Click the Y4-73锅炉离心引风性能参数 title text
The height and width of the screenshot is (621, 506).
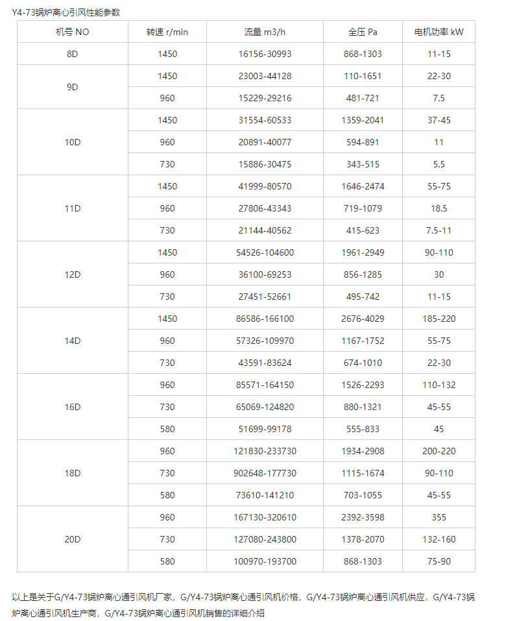point(66,12)
